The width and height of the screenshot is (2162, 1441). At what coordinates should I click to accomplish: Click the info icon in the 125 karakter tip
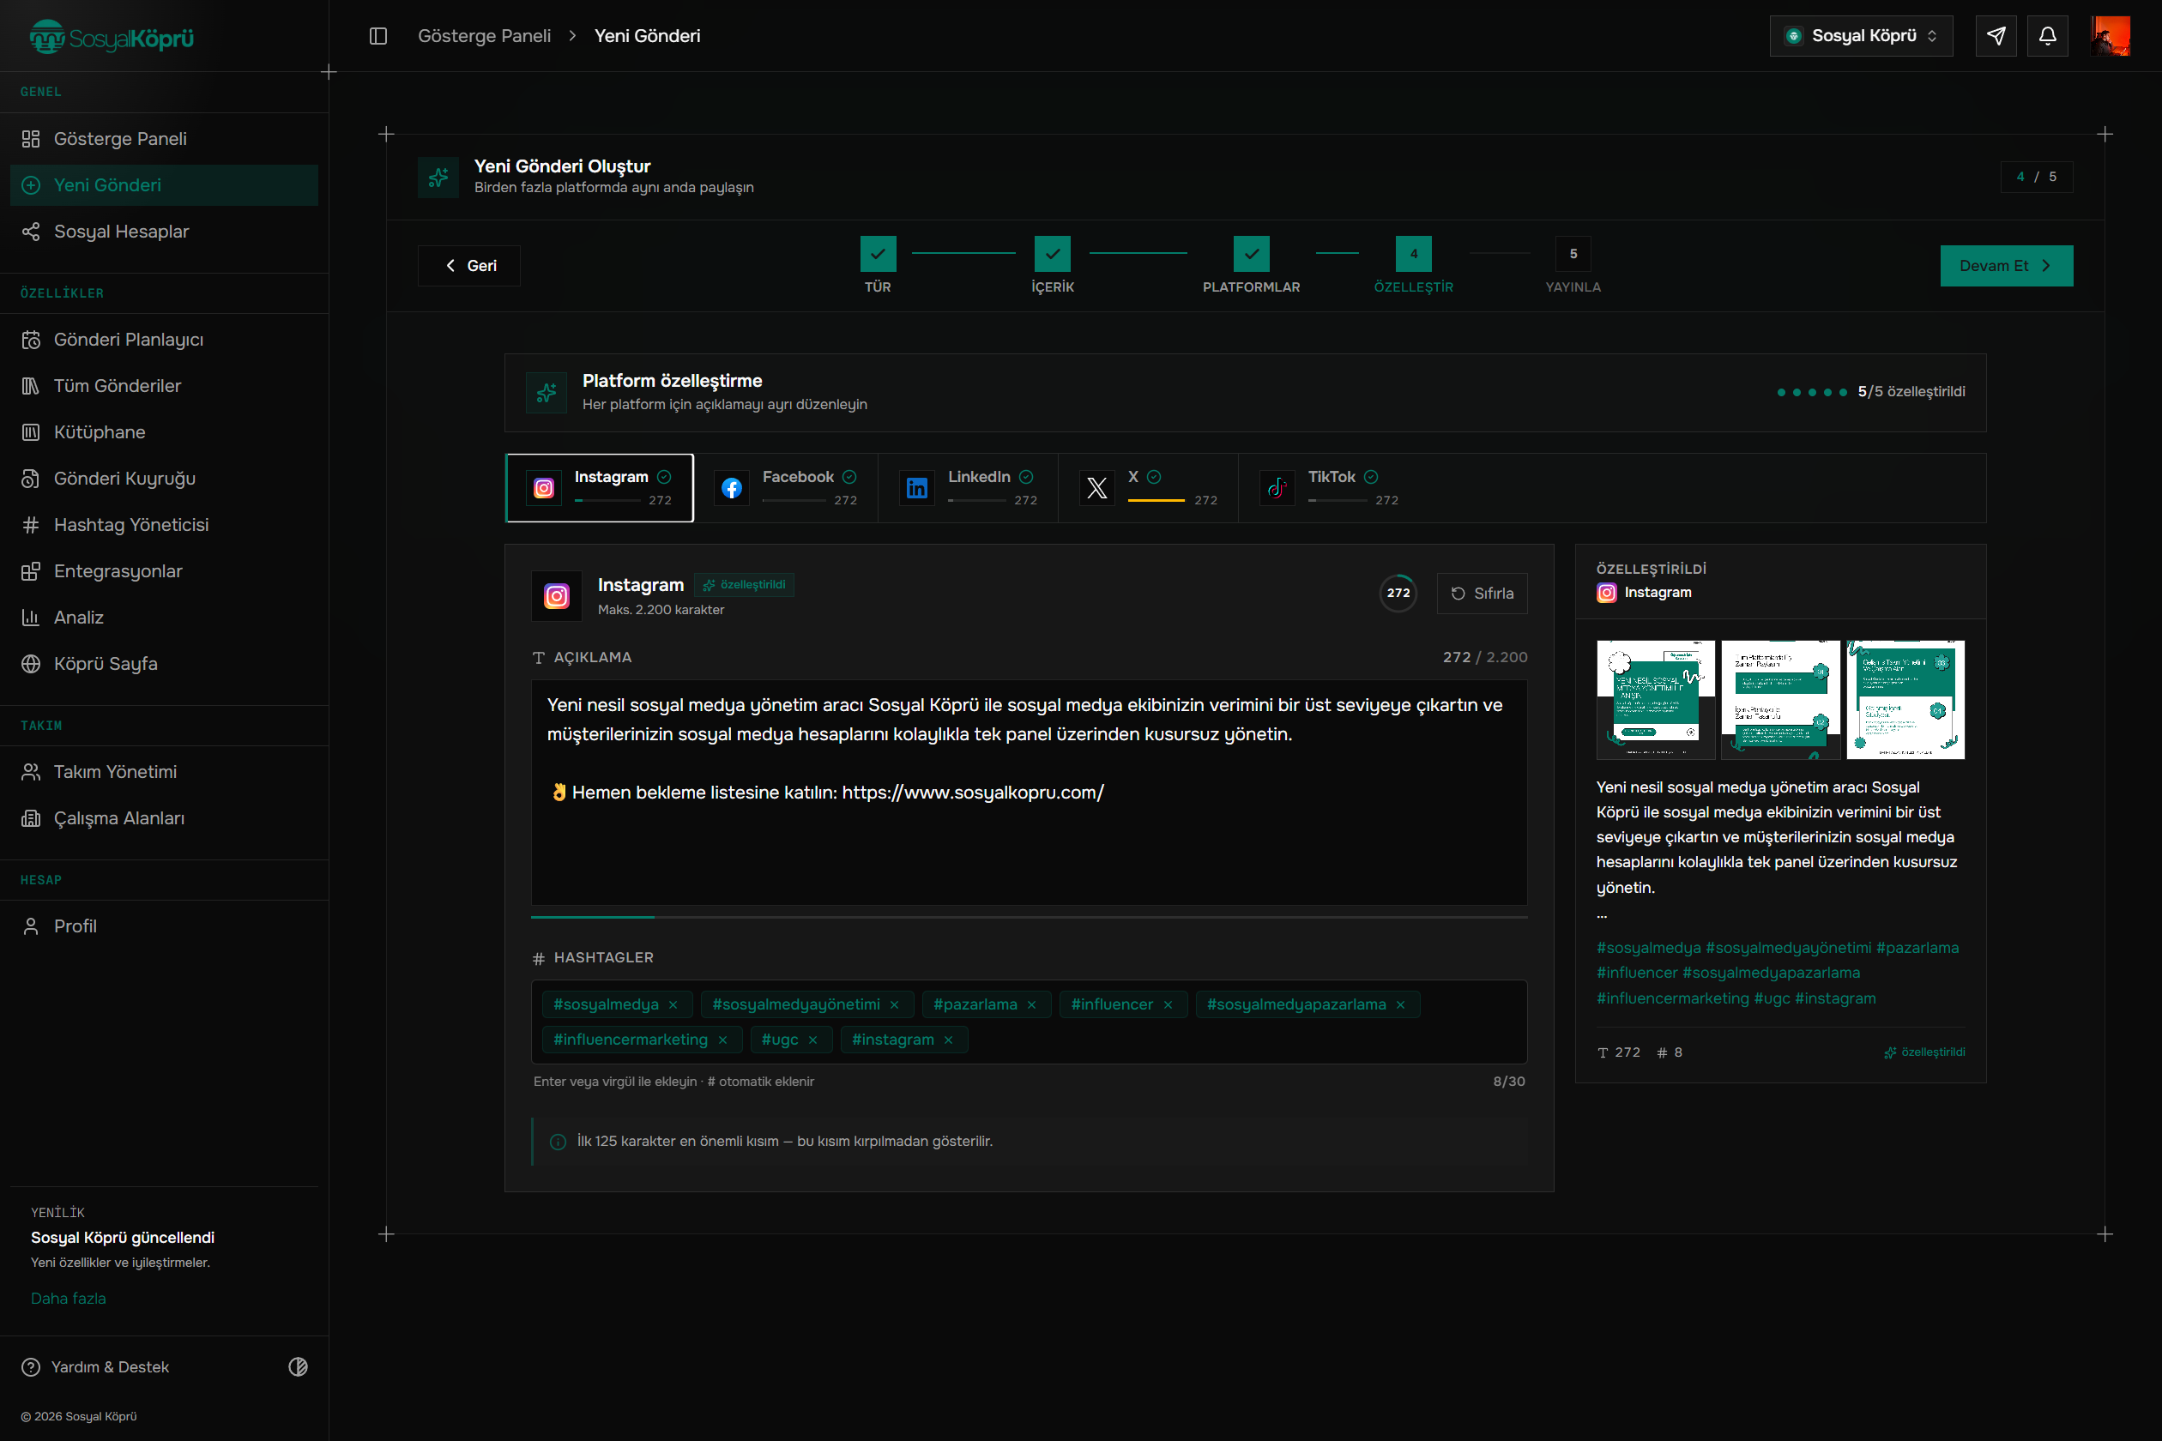557,1142
